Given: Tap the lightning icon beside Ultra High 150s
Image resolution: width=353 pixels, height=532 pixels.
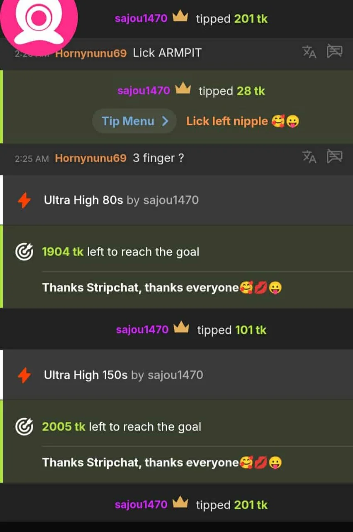Looking at the screenshot, I should [24, 376].
